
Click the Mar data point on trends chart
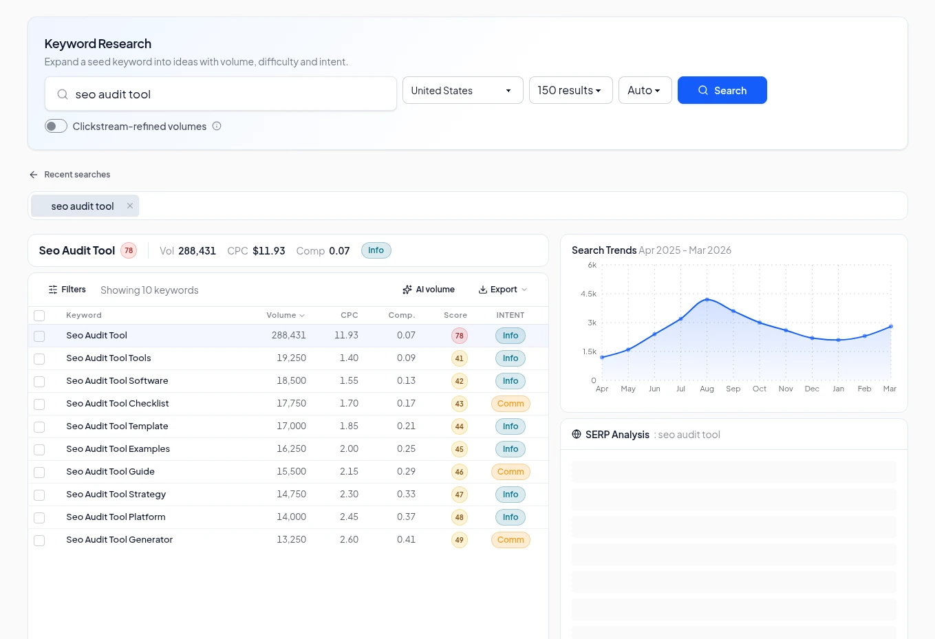point(891,327)
